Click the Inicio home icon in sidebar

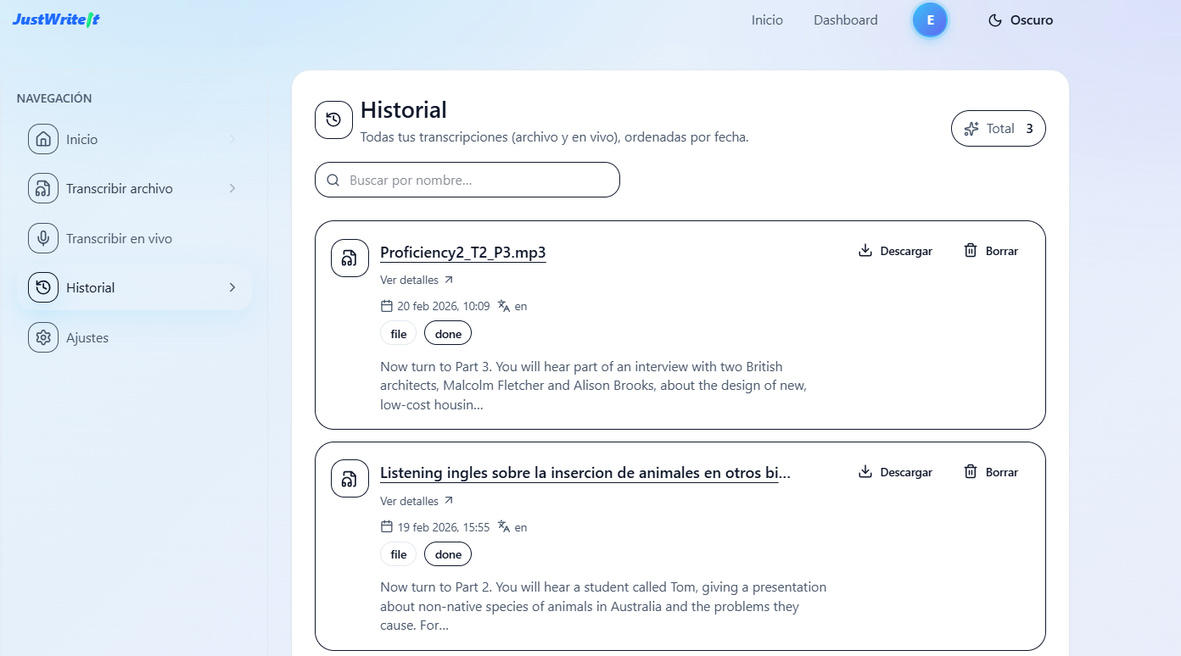pyautogui.click(x=43, y=139)
